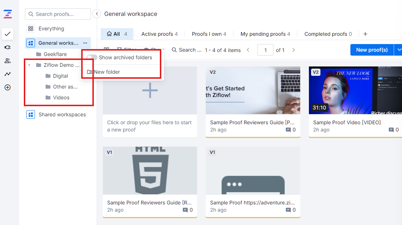Image resolution: width=402 pixels, height=225 pixels.
Task: Click the V2 badge on Sample Proof Video
Action: tap(316, 72)
